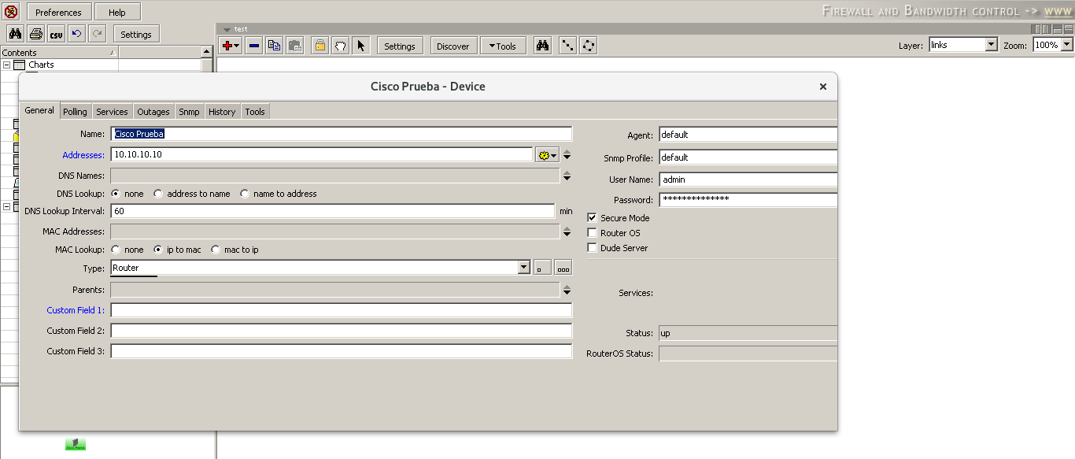Click the single-dot button next to Type
The height and width of the screenshot is (459, 1075).
point(542,268)
